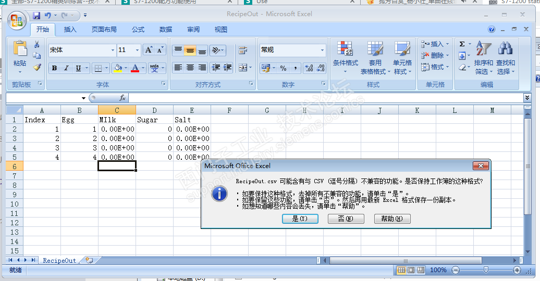Select the RecipeOut sheet tab
The height and width of the screenshot is (281, 540).
coord(59,260)
